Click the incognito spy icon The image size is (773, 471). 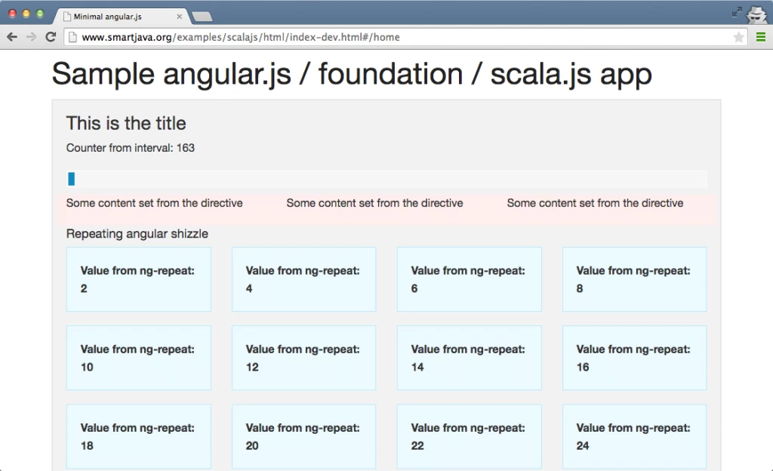756,14
